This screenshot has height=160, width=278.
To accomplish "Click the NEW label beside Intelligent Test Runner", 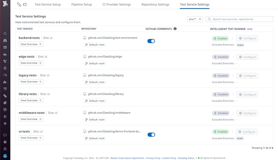I will (250, 29).
